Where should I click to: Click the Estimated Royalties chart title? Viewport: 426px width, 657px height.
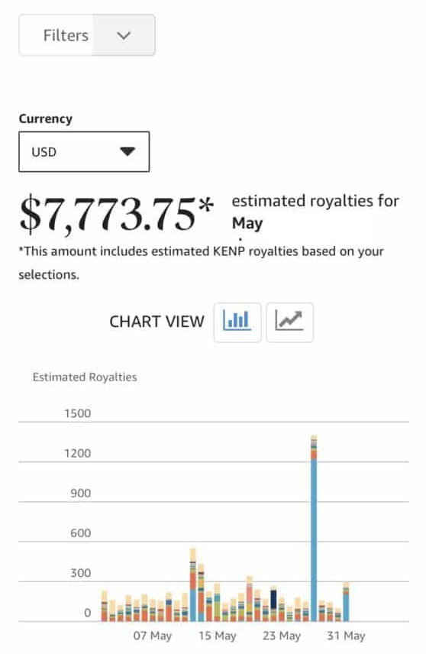[x=85, y=377]
